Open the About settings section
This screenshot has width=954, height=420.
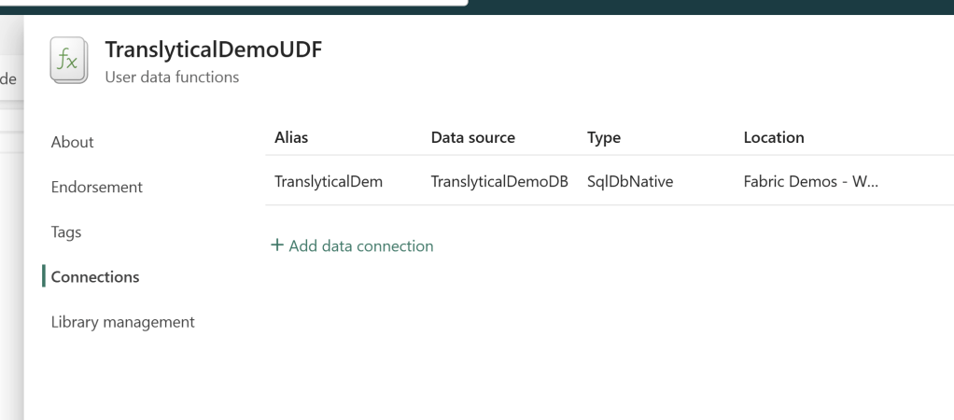tap(73, 142)
